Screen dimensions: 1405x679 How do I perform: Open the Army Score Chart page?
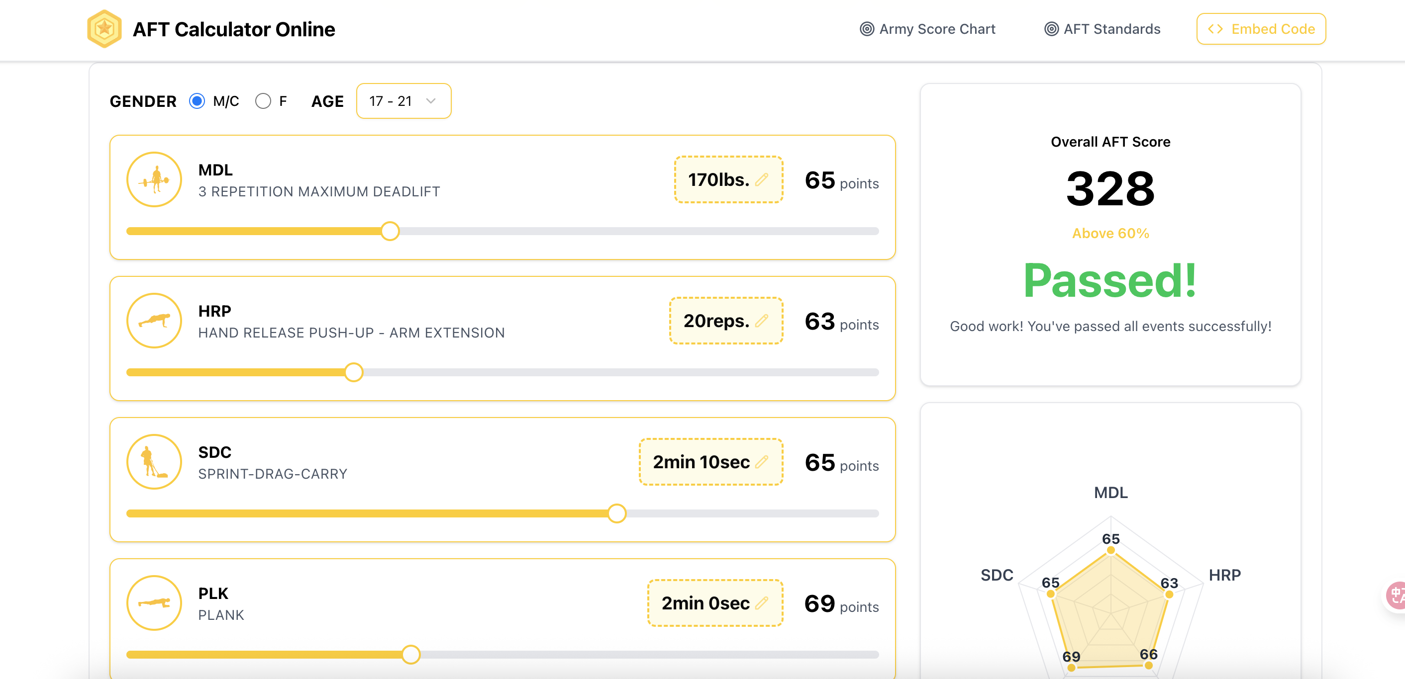coord(927,29)
